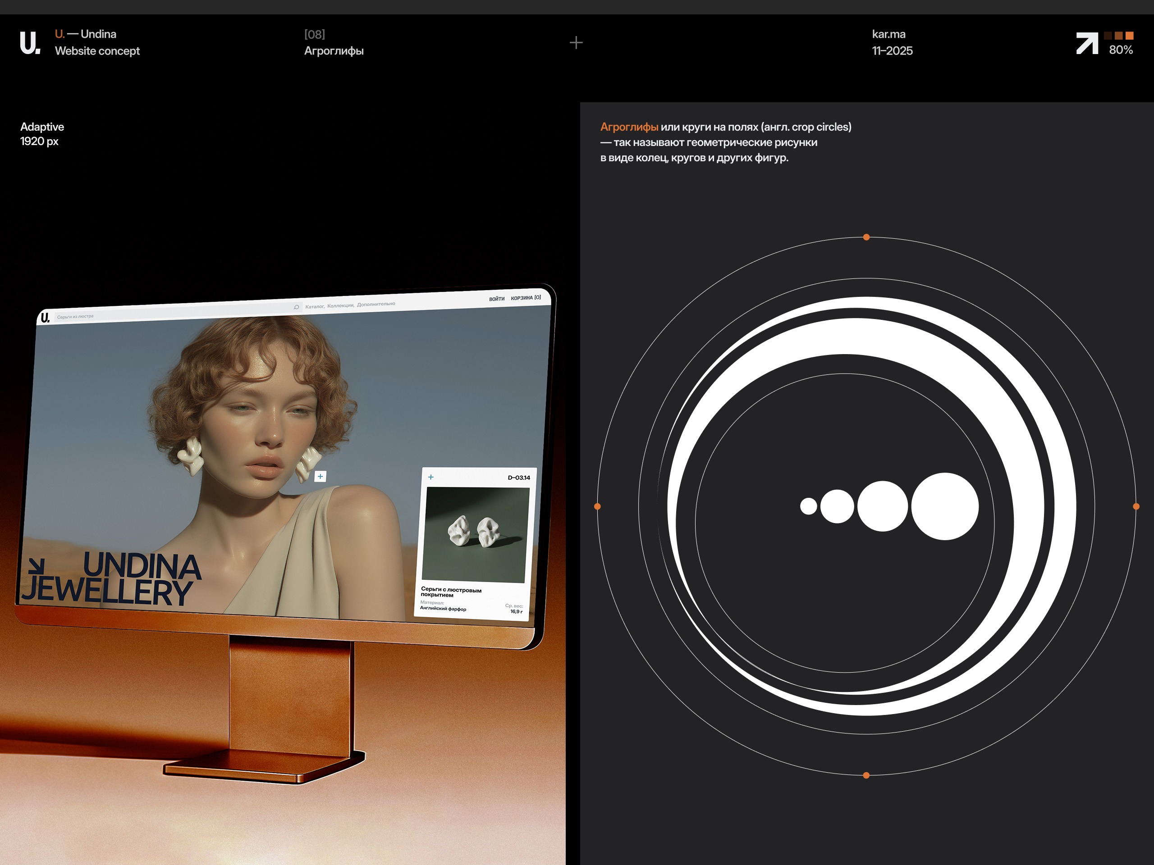Select the middle brown color square

coord(1118,36)
